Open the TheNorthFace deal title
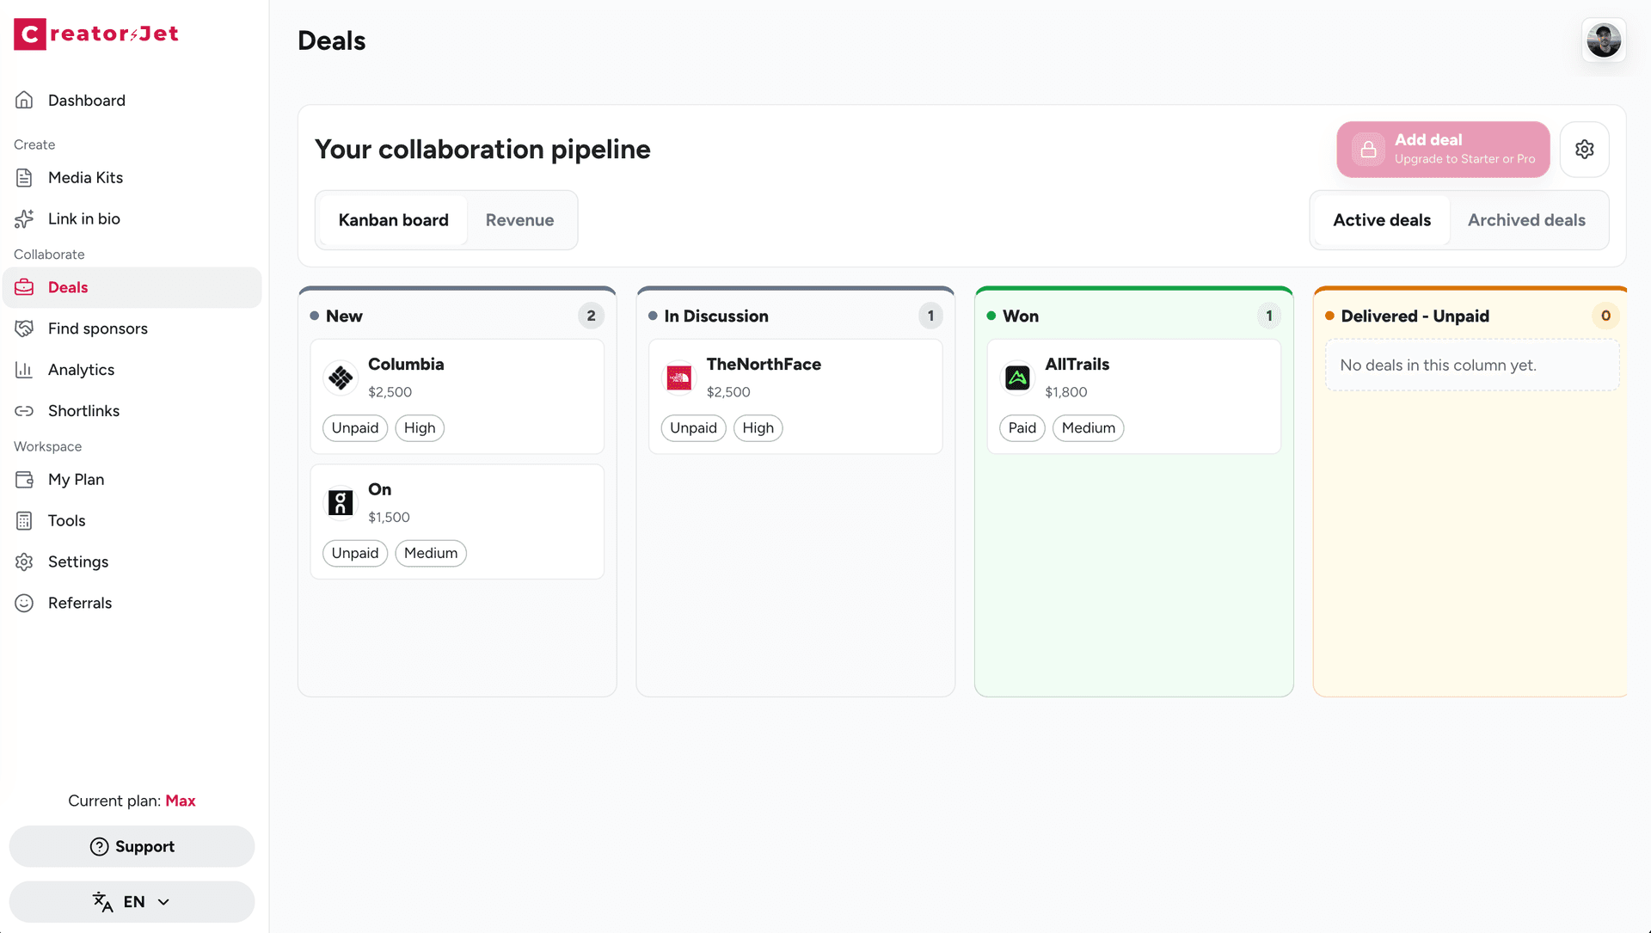 pos(764,365)
